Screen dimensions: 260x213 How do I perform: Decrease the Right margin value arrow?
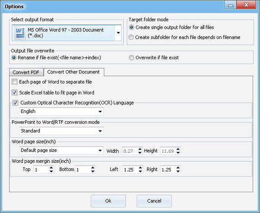point(178,171)
